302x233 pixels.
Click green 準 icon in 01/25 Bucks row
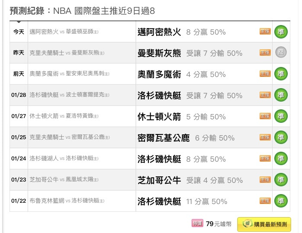(x=281, y=137)
